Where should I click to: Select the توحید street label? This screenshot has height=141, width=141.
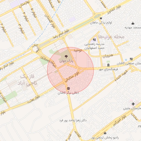point(78,50)
